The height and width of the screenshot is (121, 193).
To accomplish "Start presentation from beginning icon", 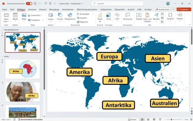I will (x=50, y=4).
